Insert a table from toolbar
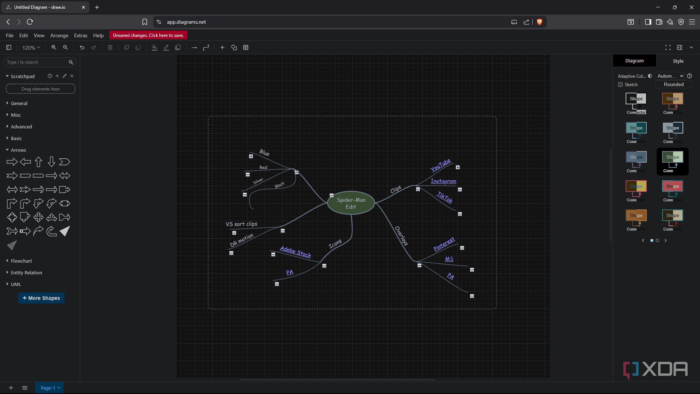700x394 pixels. pos(246,47)
